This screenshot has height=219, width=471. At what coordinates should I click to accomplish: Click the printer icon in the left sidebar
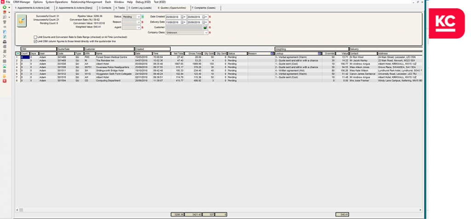(x=5, y=41)
